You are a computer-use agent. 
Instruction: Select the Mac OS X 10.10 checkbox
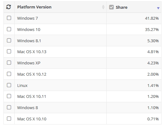9,118
